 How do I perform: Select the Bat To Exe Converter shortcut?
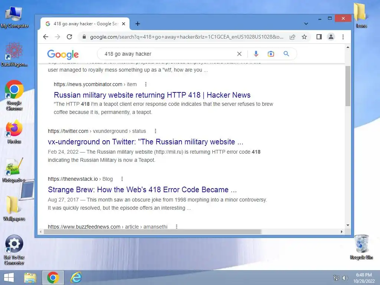coord(14,250)
